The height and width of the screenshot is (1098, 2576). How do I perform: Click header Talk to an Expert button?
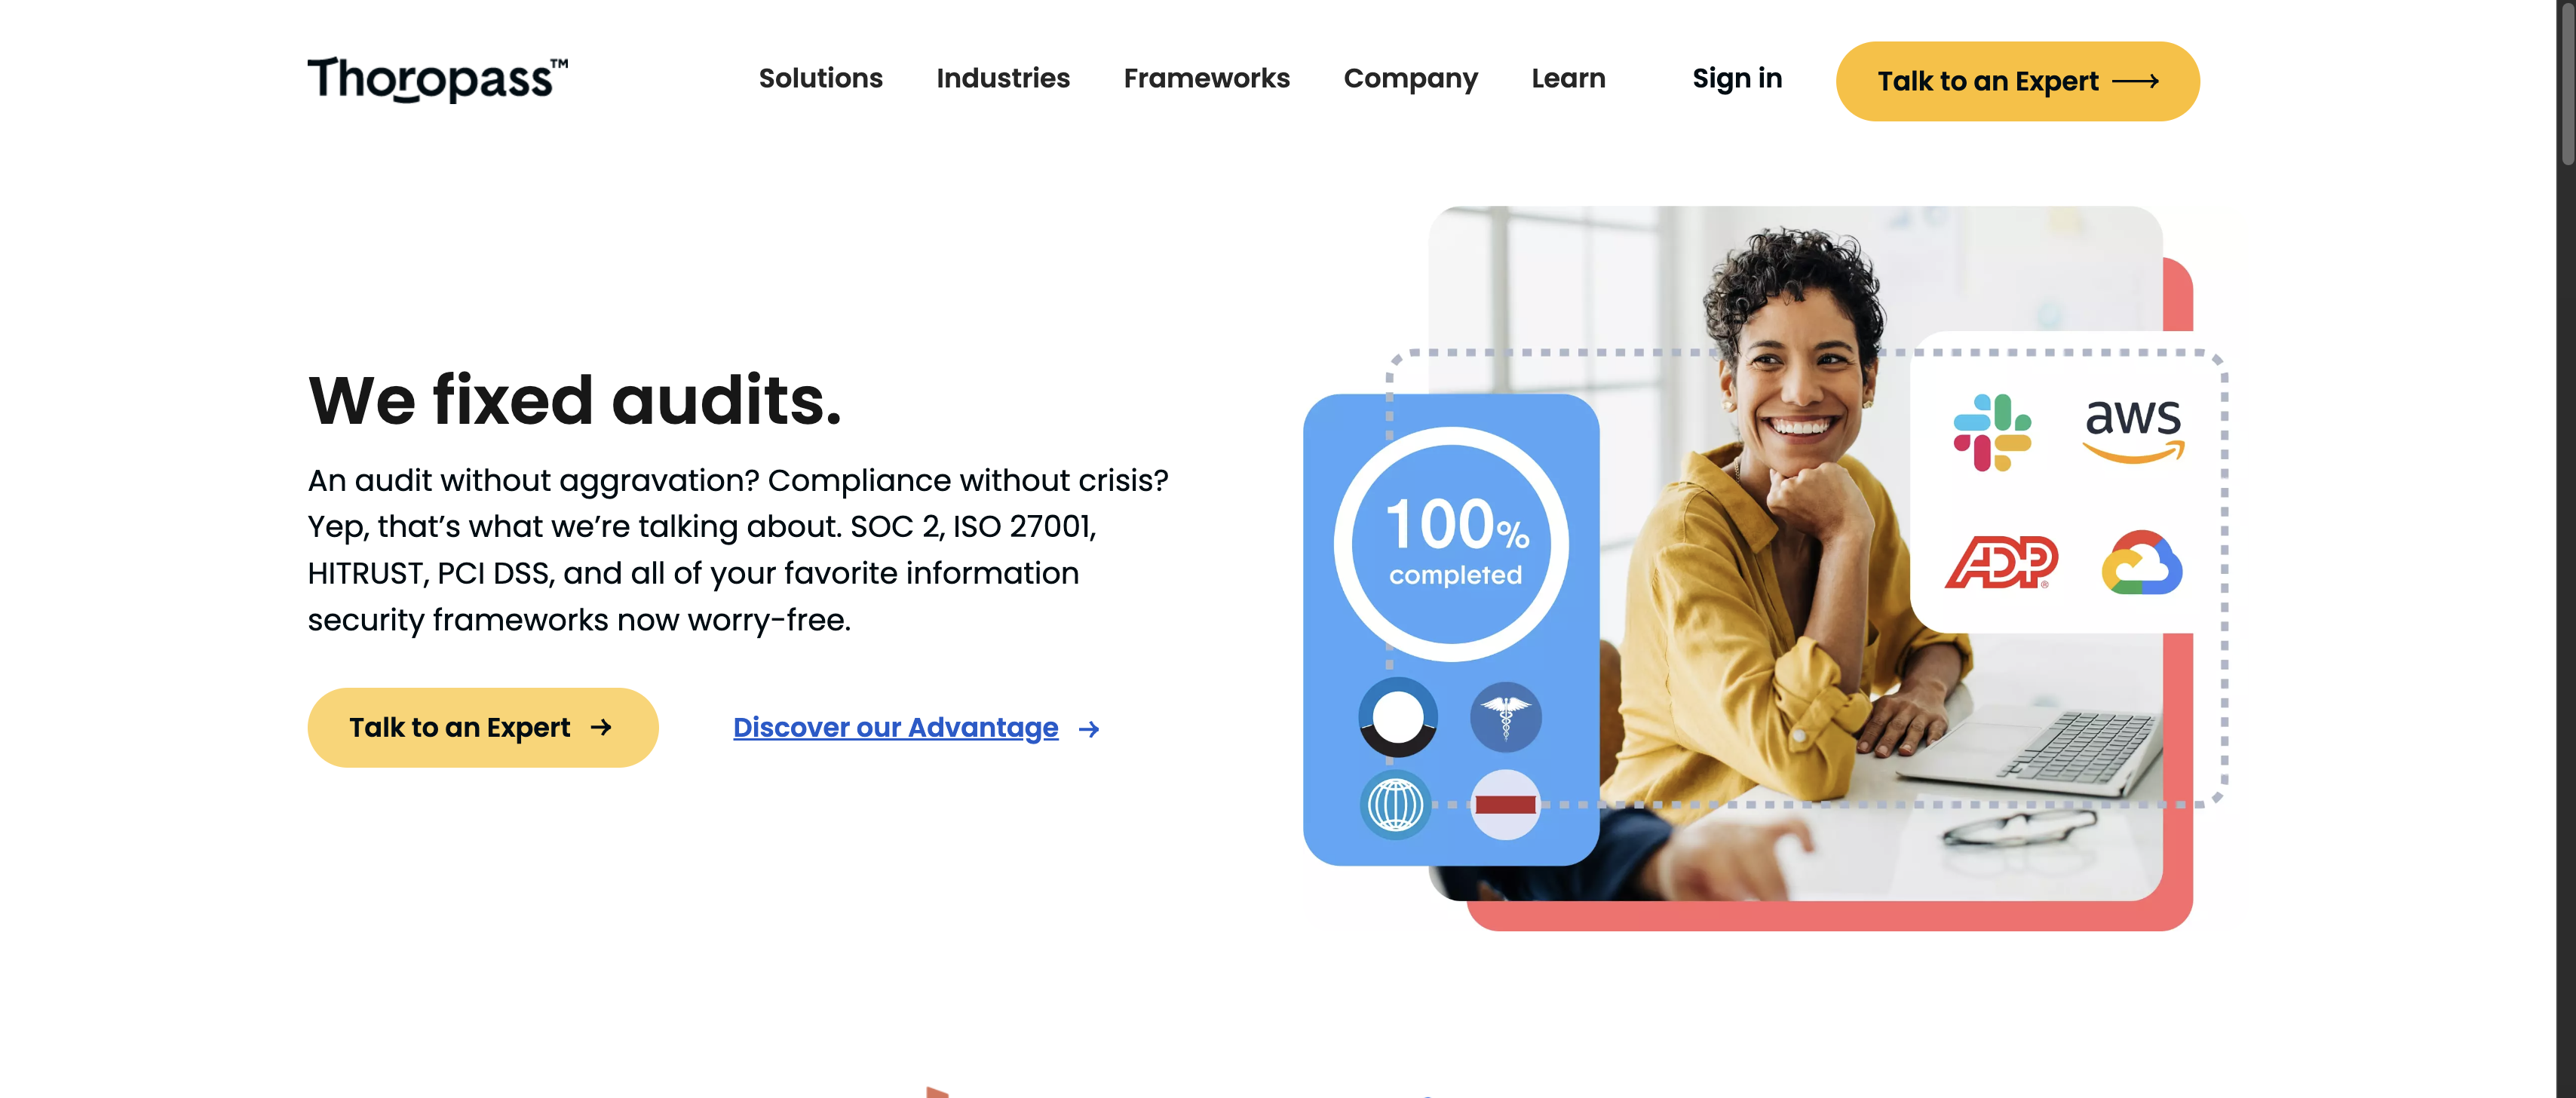[2017, 81]
